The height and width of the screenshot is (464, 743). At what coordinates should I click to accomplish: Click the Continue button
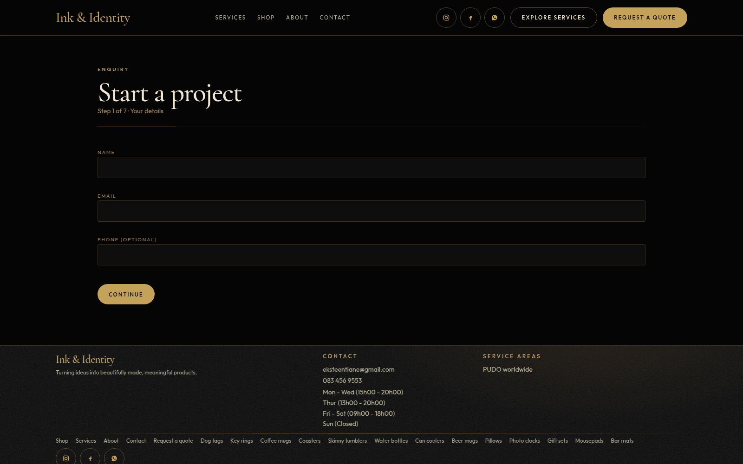126,294
